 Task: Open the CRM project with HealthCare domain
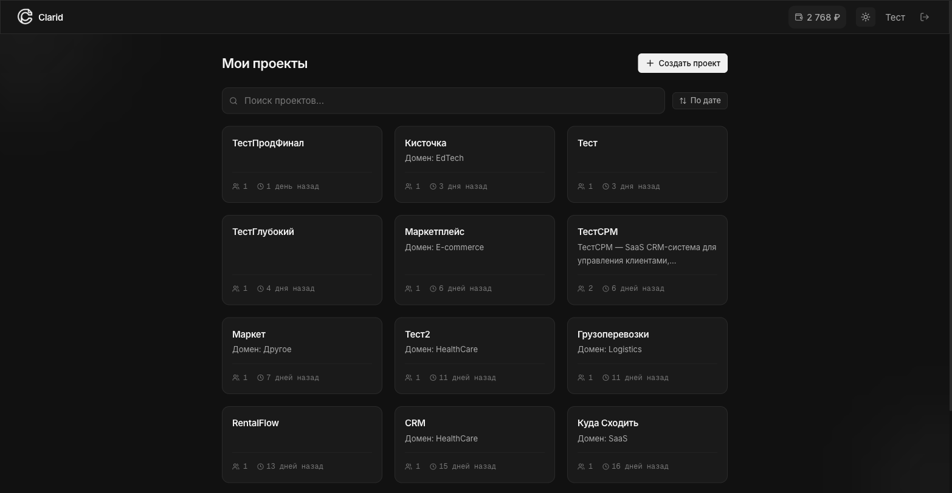tap(474, 444)
